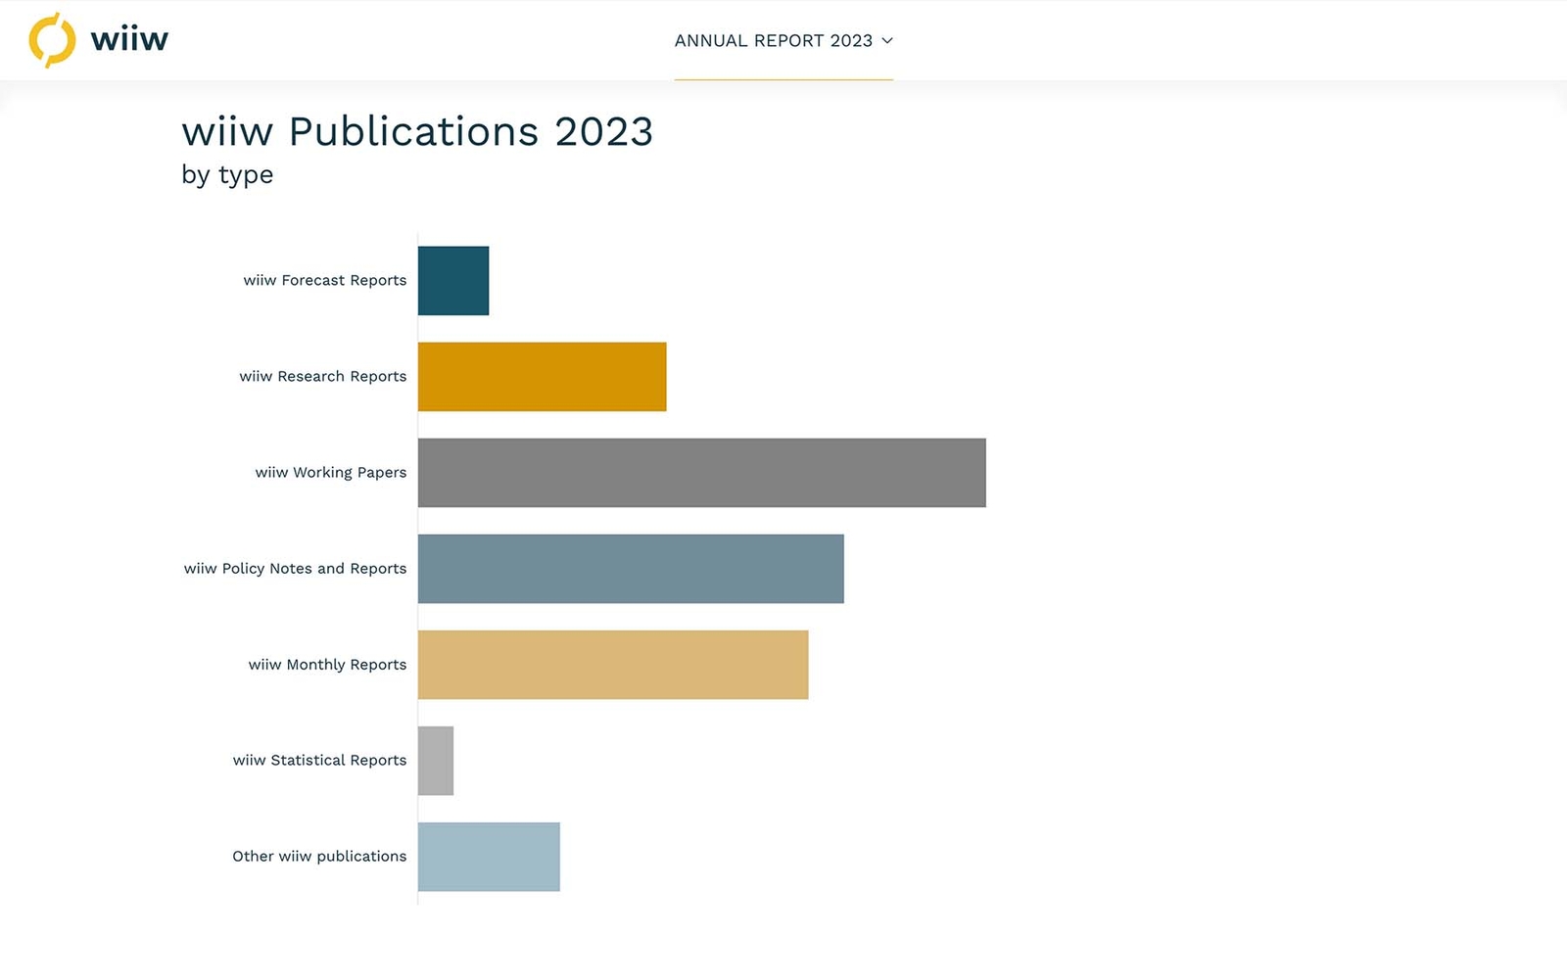This screenshot has height=979, width=1567.
Task: Click the 'wiiw Monthly Reports' axis label
Action: [x=327, y=664]
